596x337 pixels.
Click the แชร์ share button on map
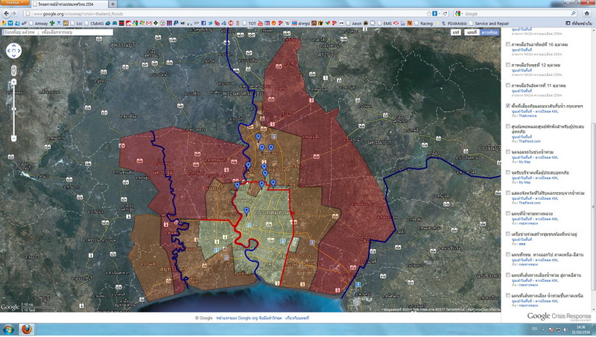point(456,32)
